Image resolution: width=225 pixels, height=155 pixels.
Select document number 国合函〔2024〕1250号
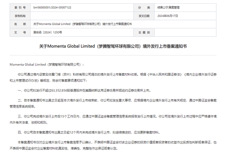[x=47, y=32]
